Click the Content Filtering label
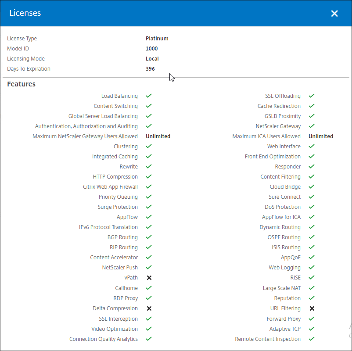Viewport: 352px width, 351px height. (280, 177)
